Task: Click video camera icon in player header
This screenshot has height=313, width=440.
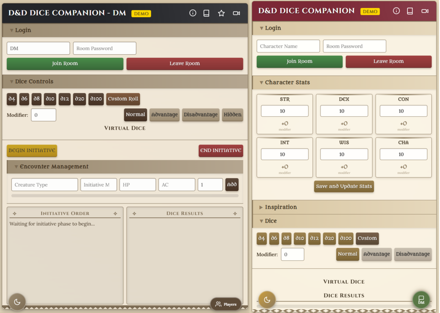Action: pos(425,11)
